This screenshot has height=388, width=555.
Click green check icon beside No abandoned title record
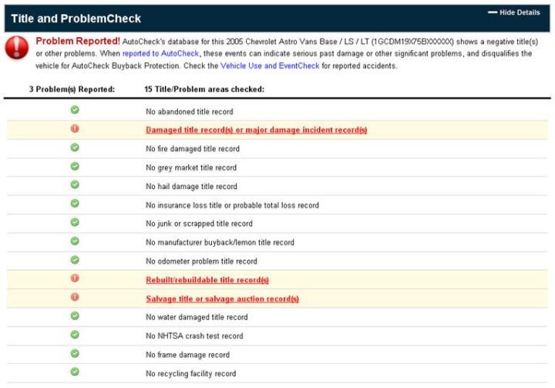[75, 110]
